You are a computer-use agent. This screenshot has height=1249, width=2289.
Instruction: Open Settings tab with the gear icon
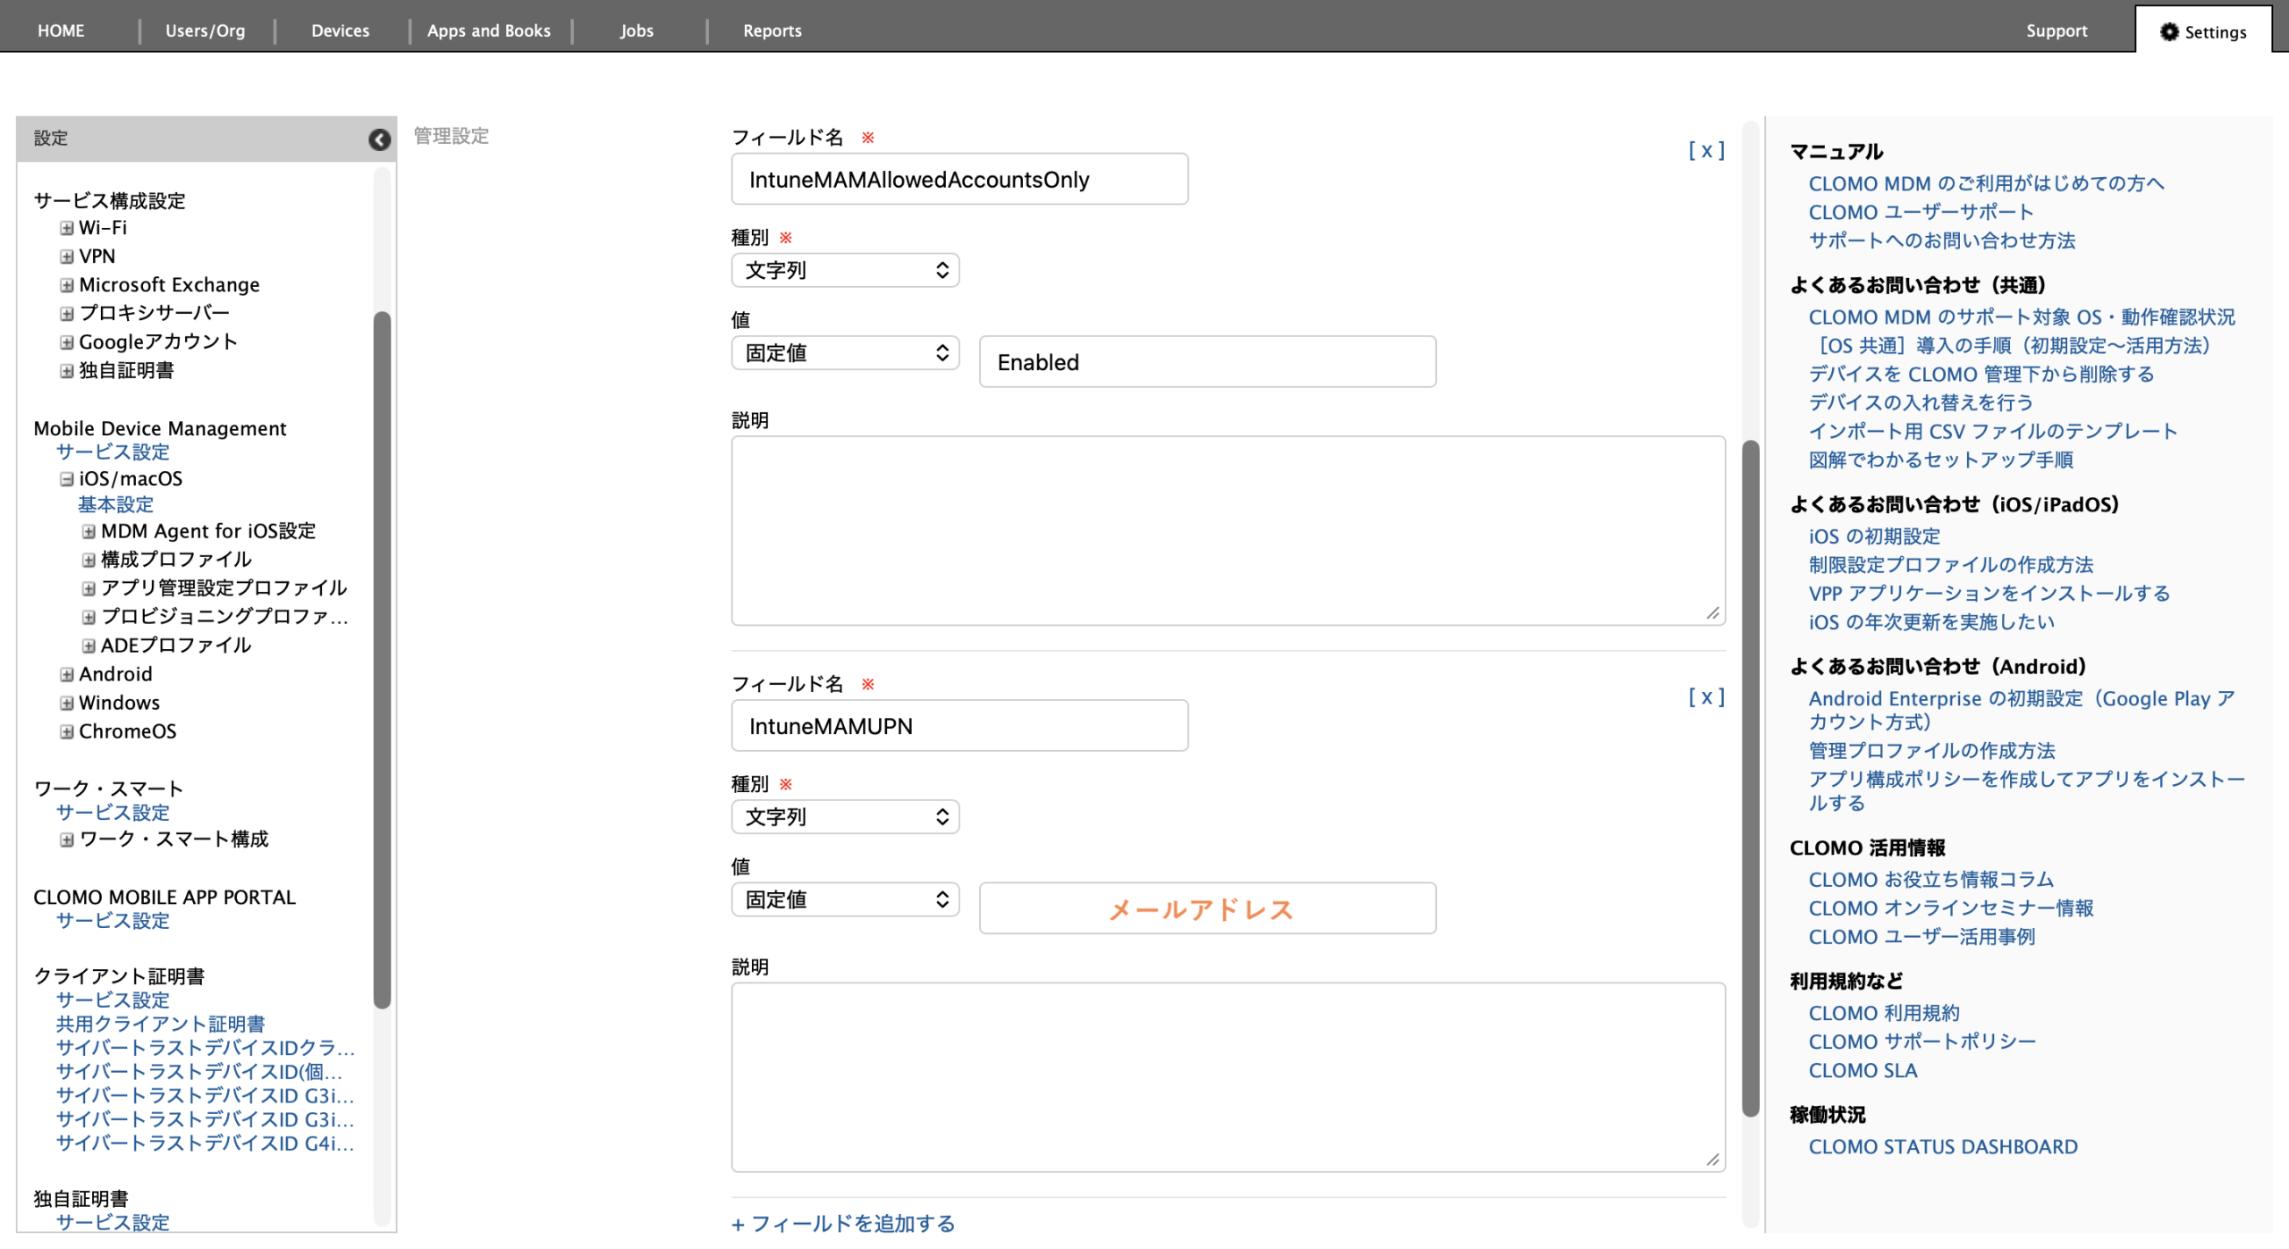click(2202, 31)
